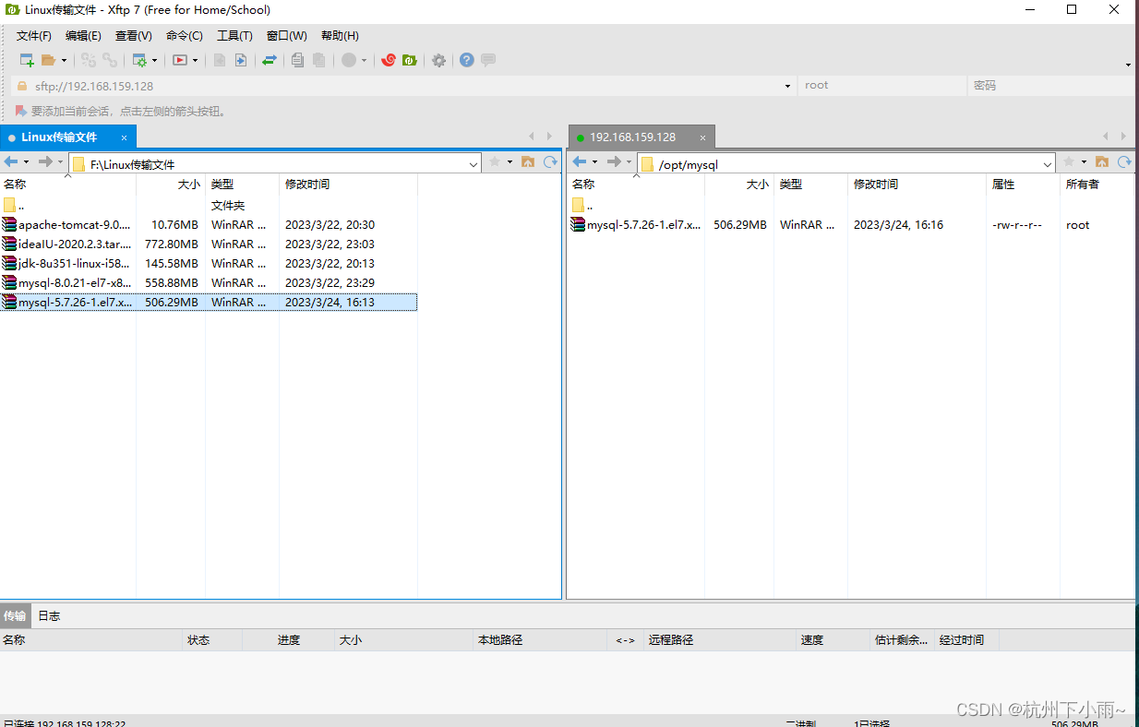Expand remote pane favorites star dropdown arrow
The image size is (1139, 727).
pos(1084,163)
